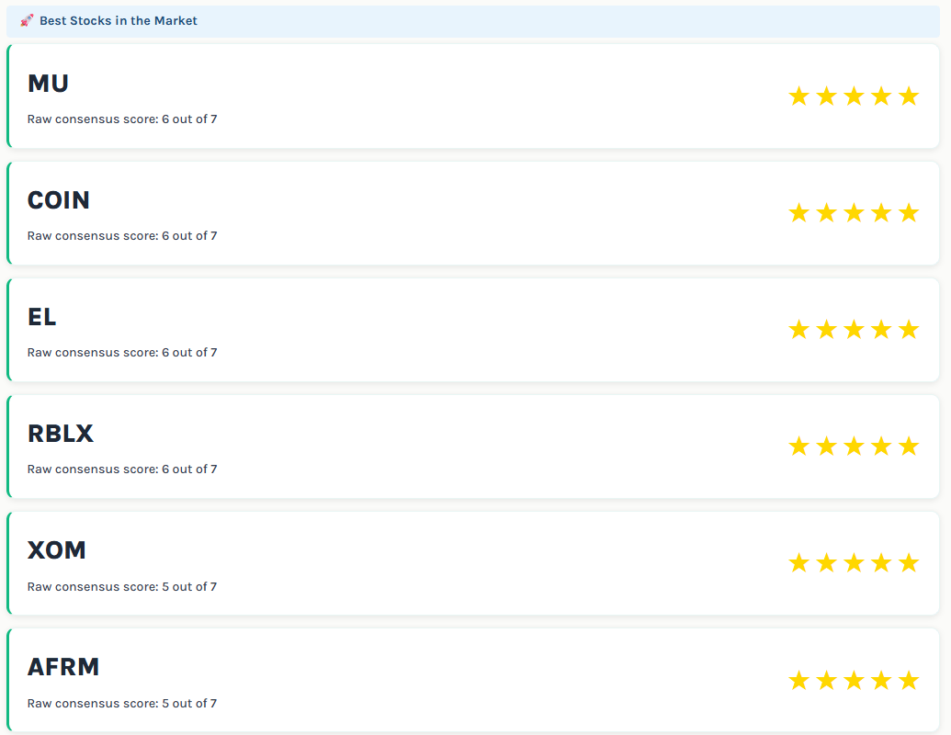Click the rocket icon in the header
This screenshot has height=735, width=951.
coord(27,20)
